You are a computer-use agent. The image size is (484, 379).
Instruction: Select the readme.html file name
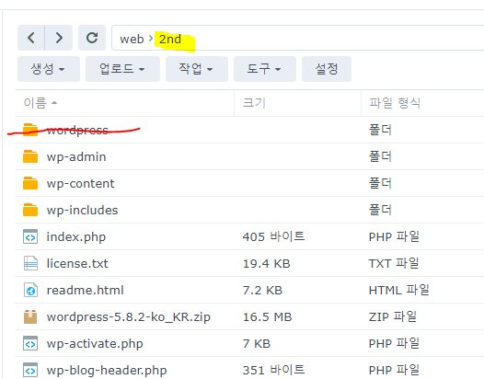85,290
